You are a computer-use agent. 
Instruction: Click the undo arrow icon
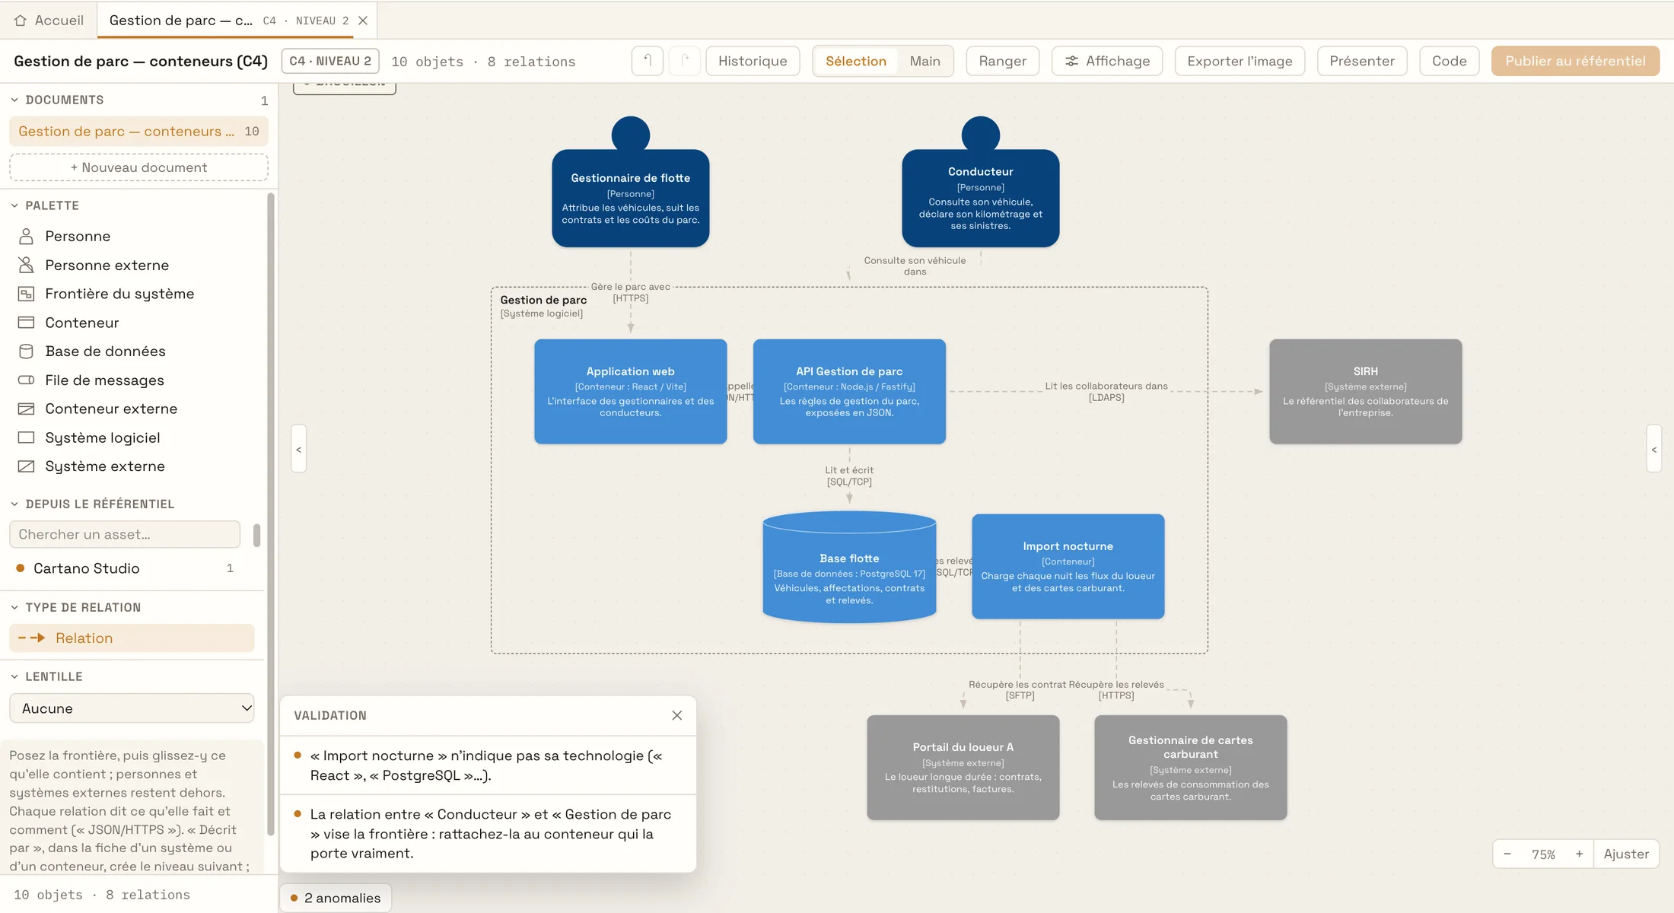click(648, 61)
